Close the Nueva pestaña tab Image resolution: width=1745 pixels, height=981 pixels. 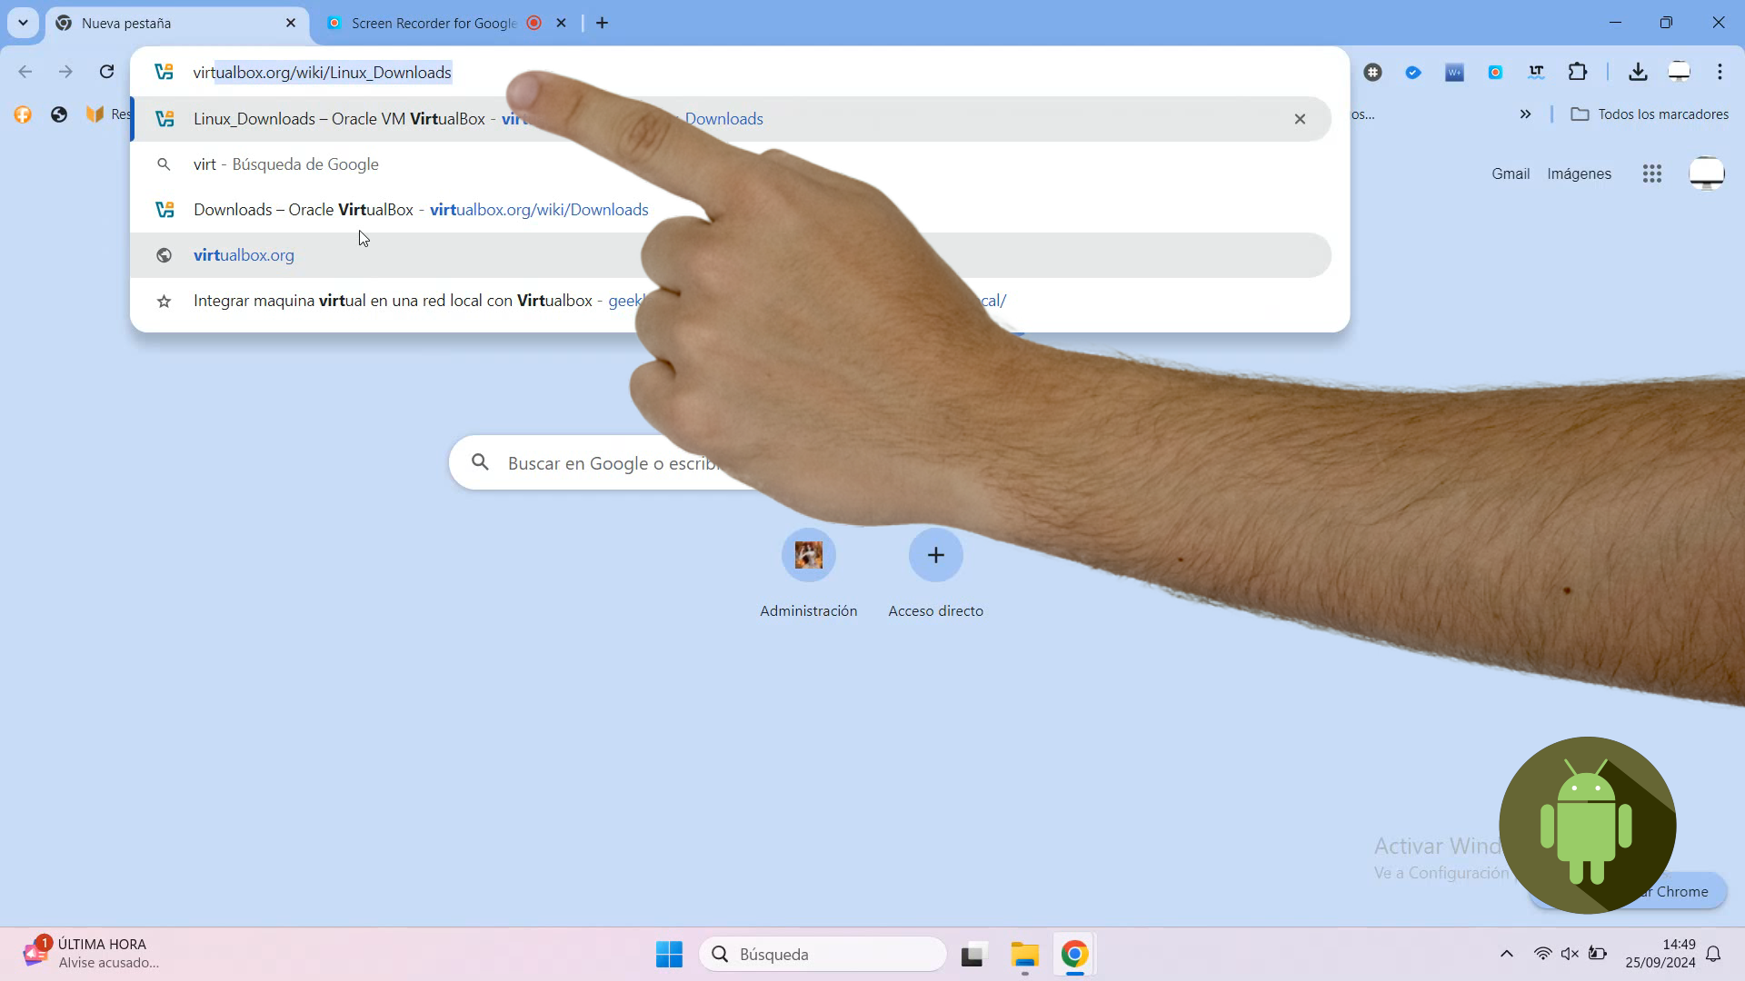tap(291, 23)
